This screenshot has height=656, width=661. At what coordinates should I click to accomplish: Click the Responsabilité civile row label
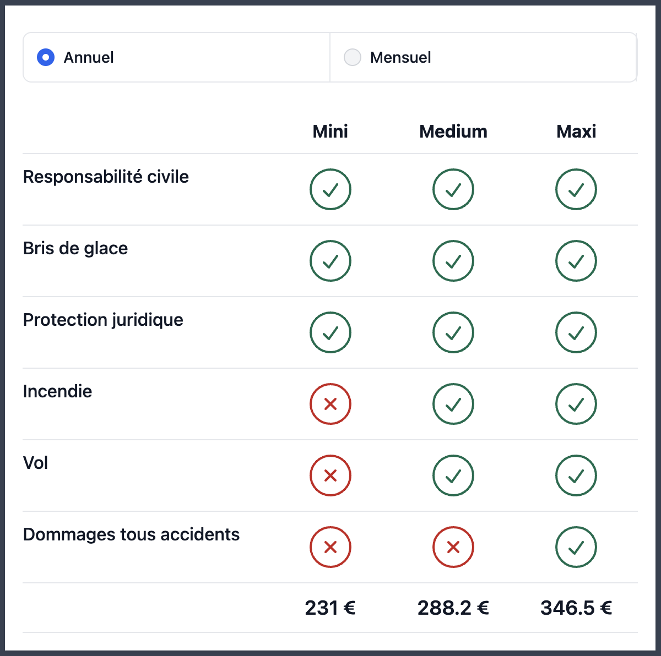106,177
